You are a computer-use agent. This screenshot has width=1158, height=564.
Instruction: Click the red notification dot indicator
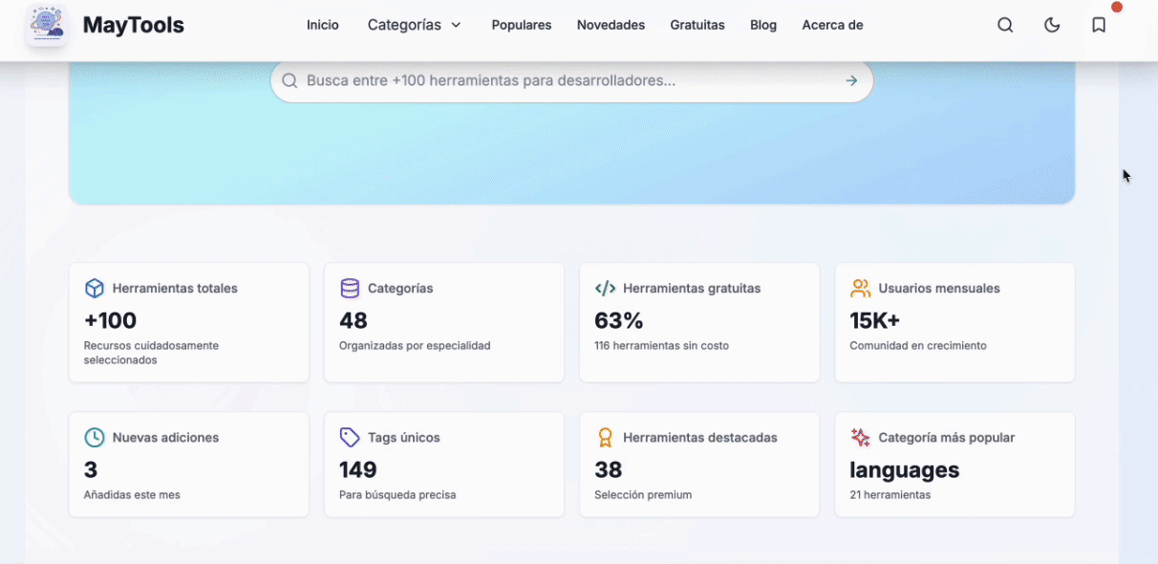tap(1117, 7)
